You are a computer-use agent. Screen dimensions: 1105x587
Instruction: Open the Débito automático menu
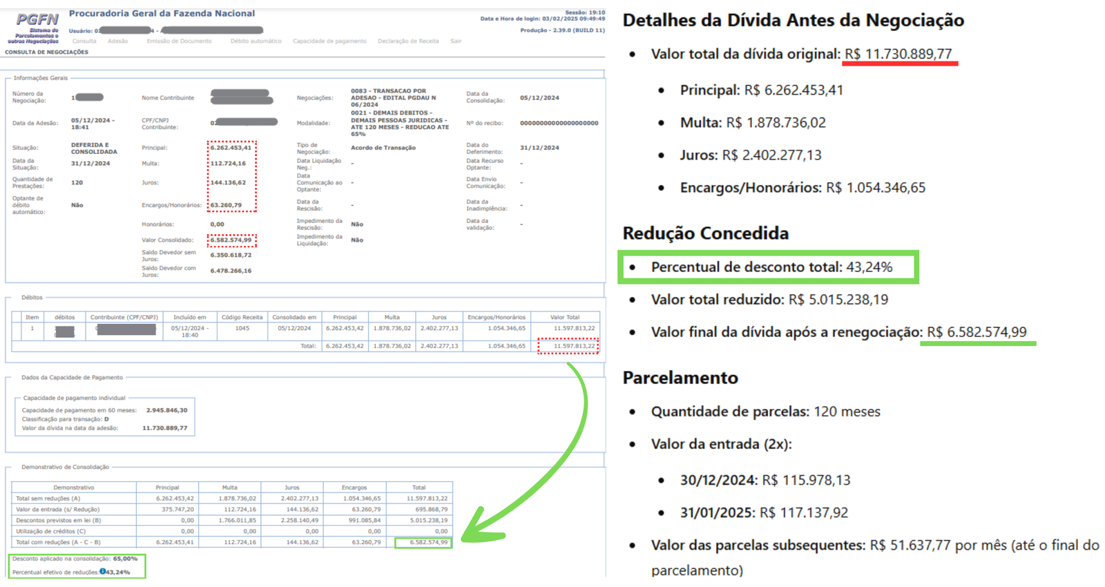pos(256,41)
